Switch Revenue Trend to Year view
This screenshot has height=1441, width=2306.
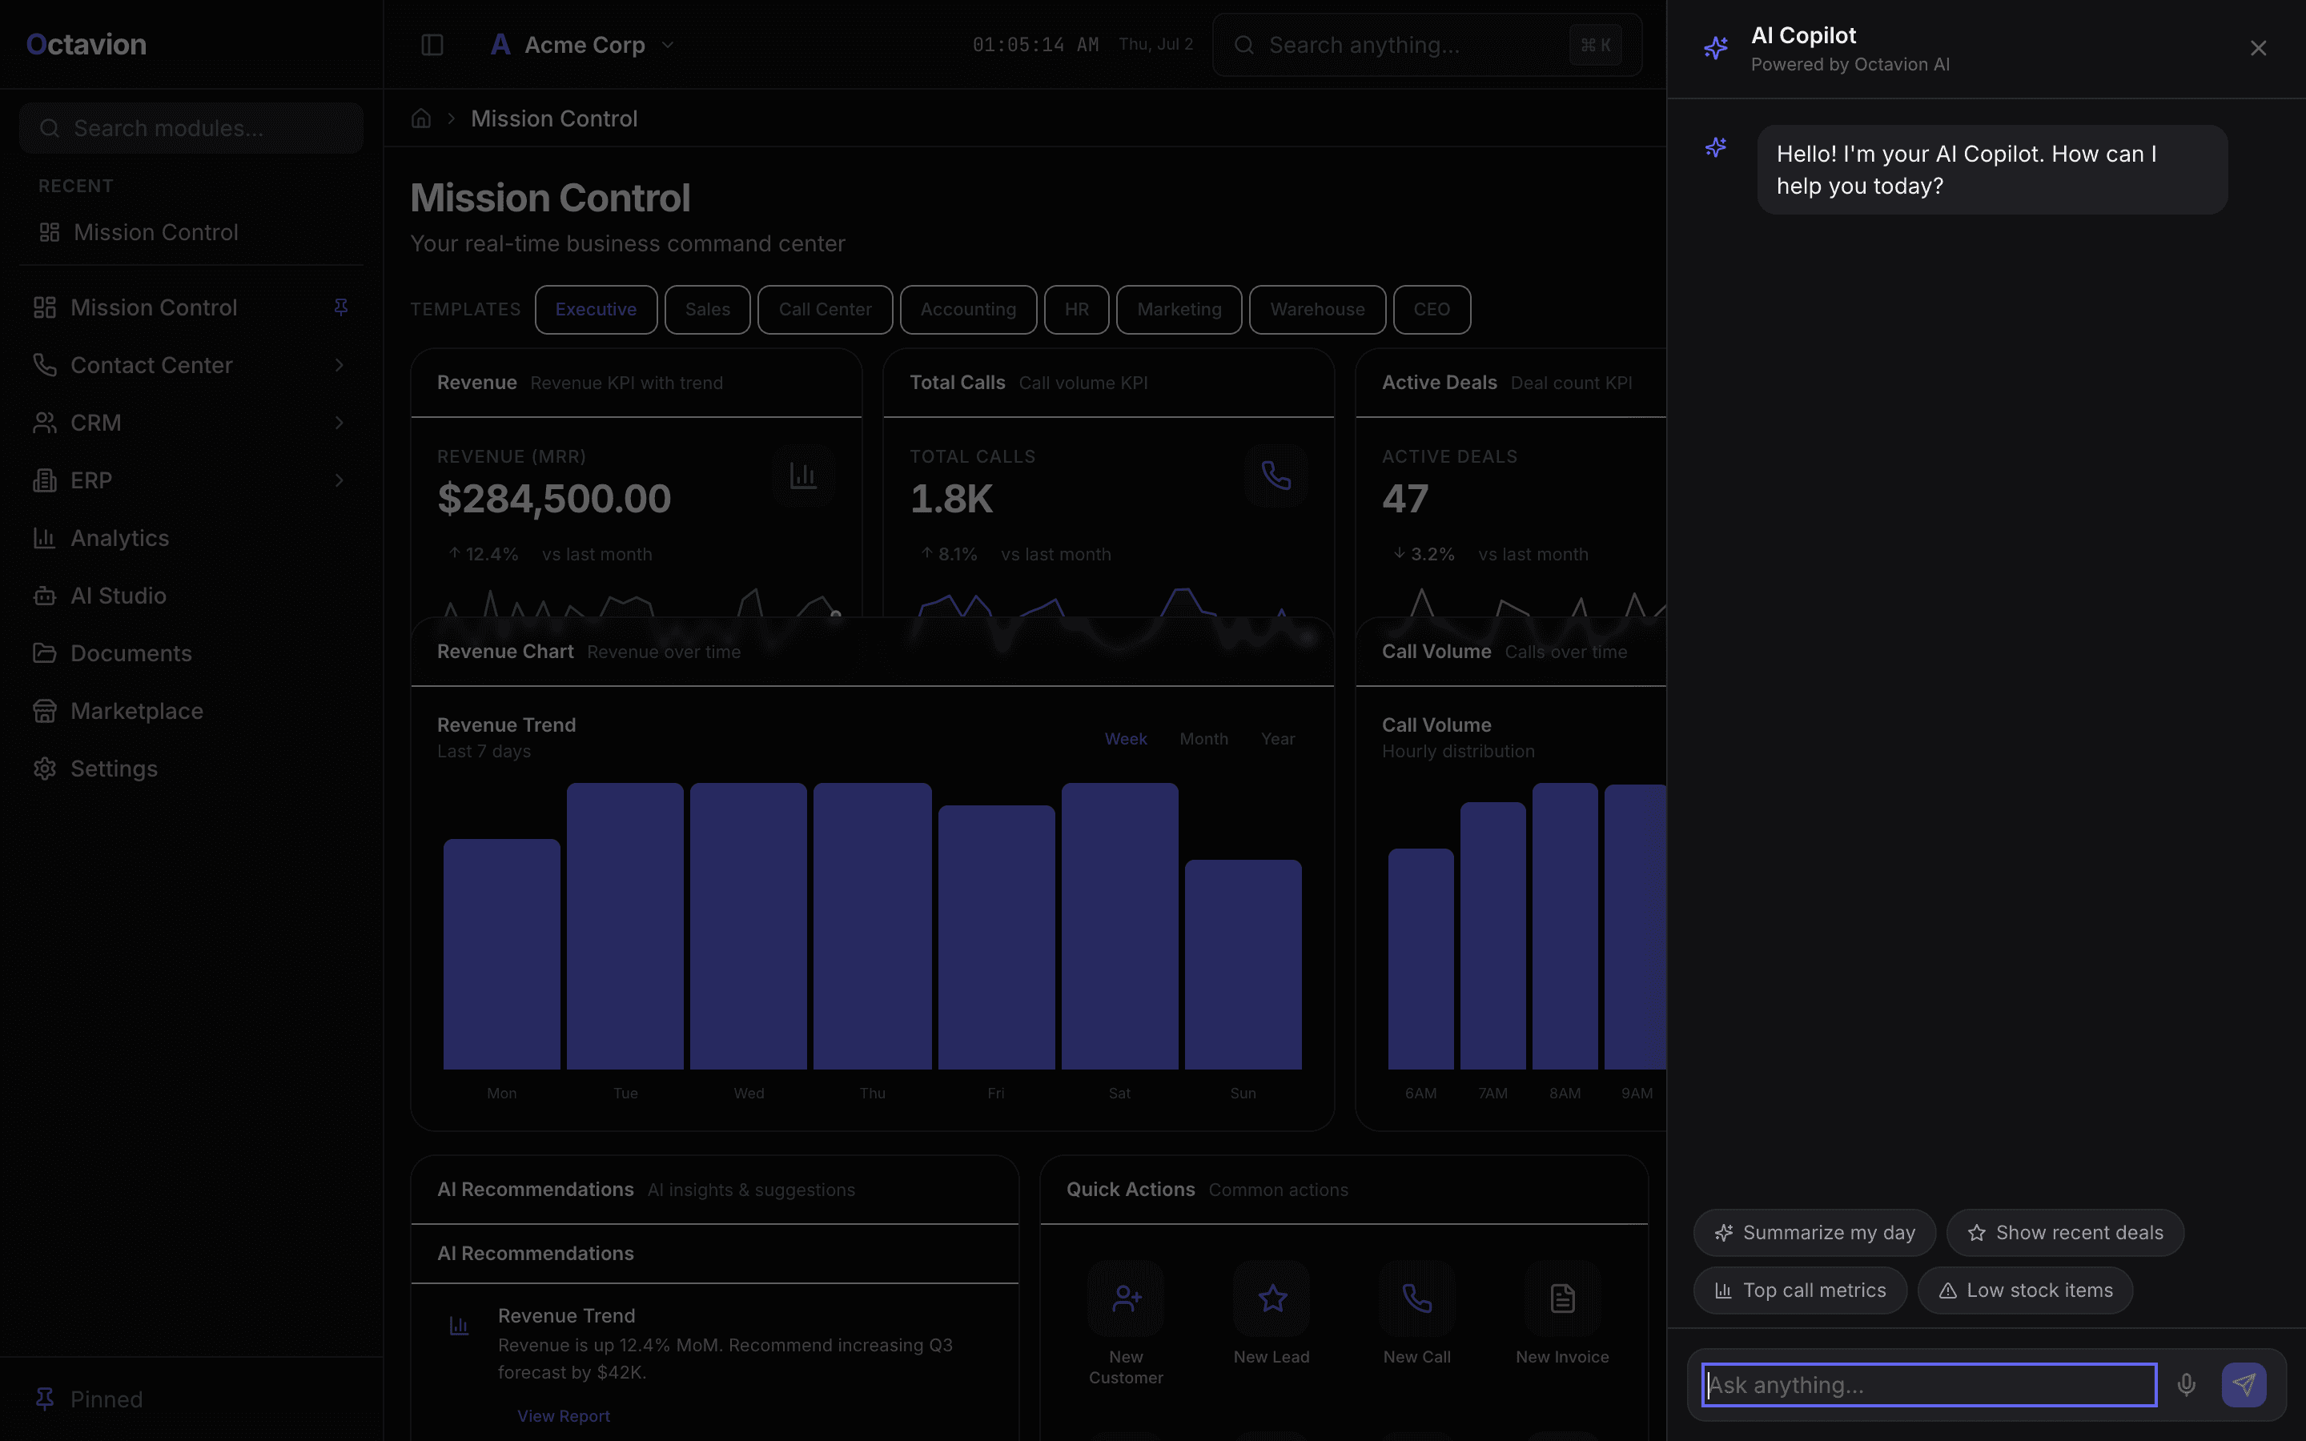tap(1278, 739)
